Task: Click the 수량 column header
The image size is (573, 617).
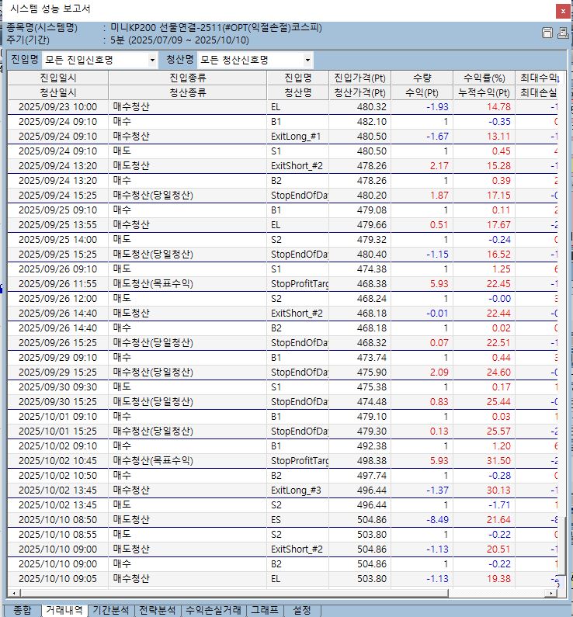Action: point(422,78)
